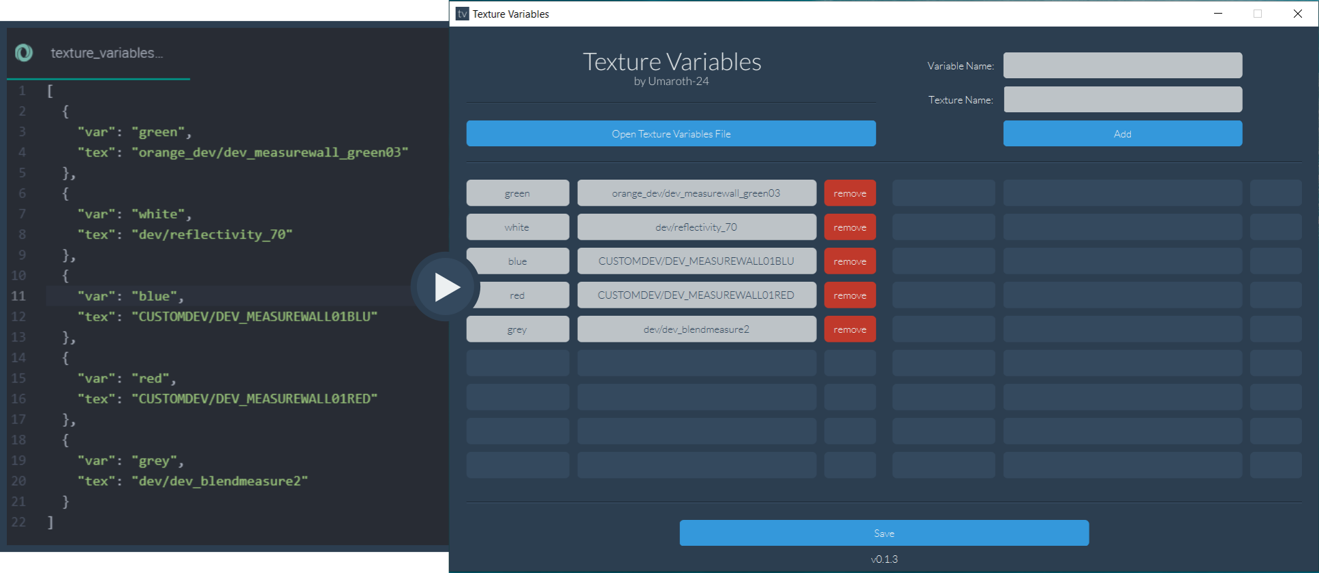This screenshot has height=573, width=1319.
Task: Remove the white variable row
Action: [850, 227]
